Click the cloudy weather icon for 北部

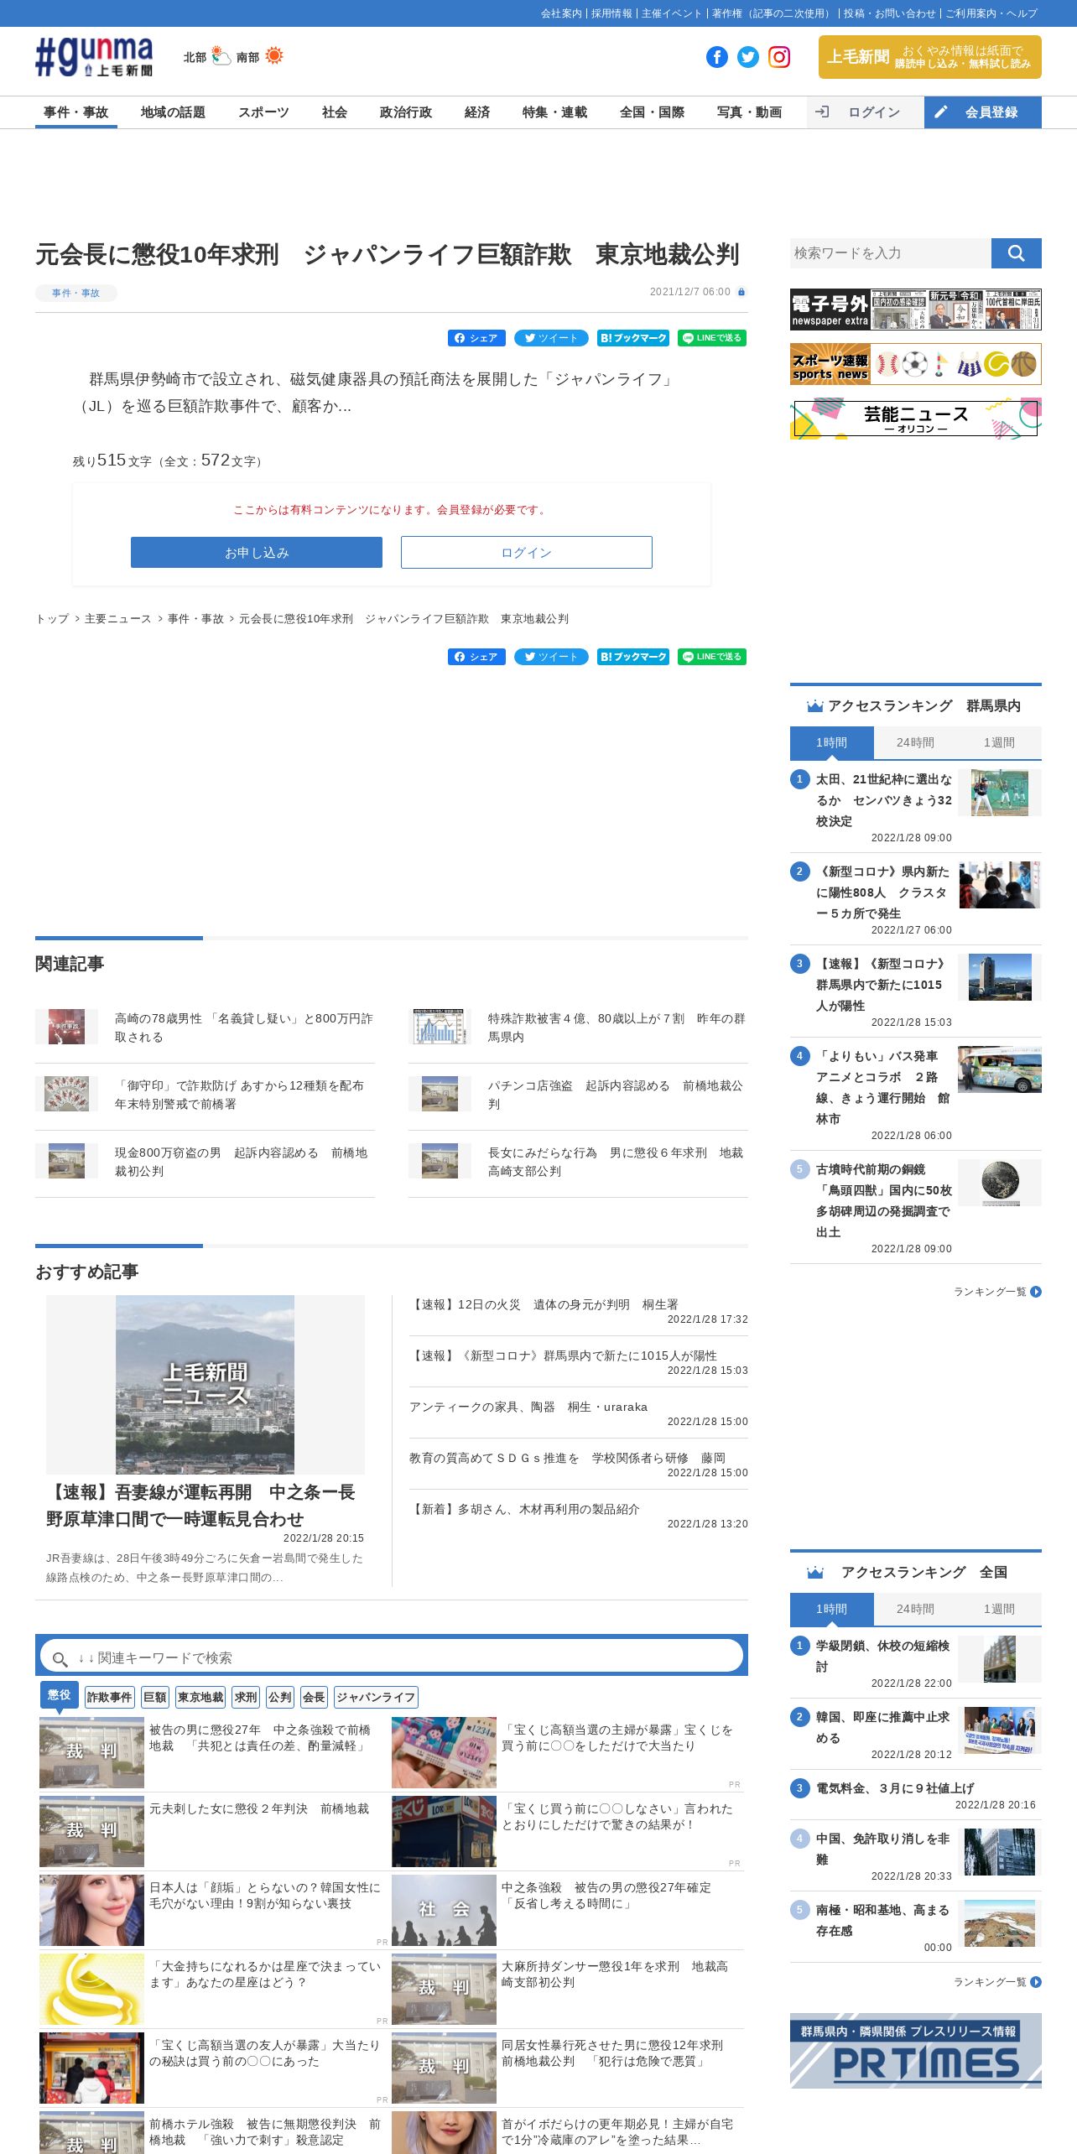tap(221, 56)
